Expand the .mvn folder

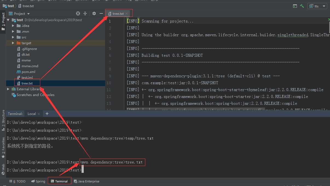13,31
